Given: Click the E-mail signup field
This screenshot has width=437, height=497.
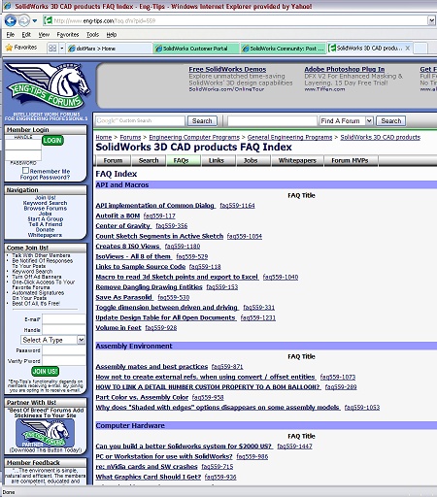Looking at the screenshot, I should click(64, 319).
